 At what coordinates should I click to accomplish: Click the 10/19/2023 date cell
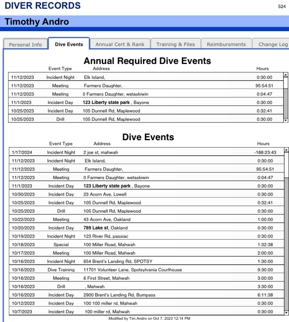[x=23, y=236]
